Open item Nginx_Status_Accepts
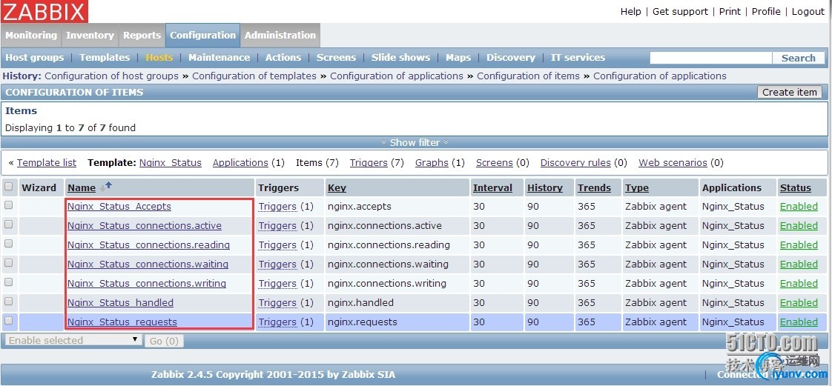The height and width of the screenshot is (386, 832). point(119,206)
